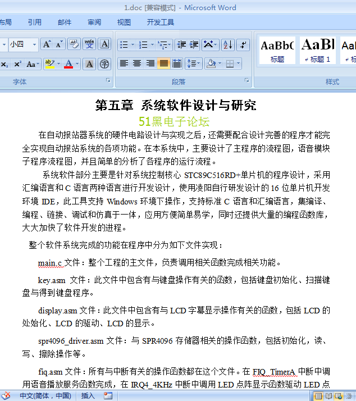Viewport: 356px width, 401px height.
Task: Open the 布局 ribbon tab
Action: coord(6,22)
